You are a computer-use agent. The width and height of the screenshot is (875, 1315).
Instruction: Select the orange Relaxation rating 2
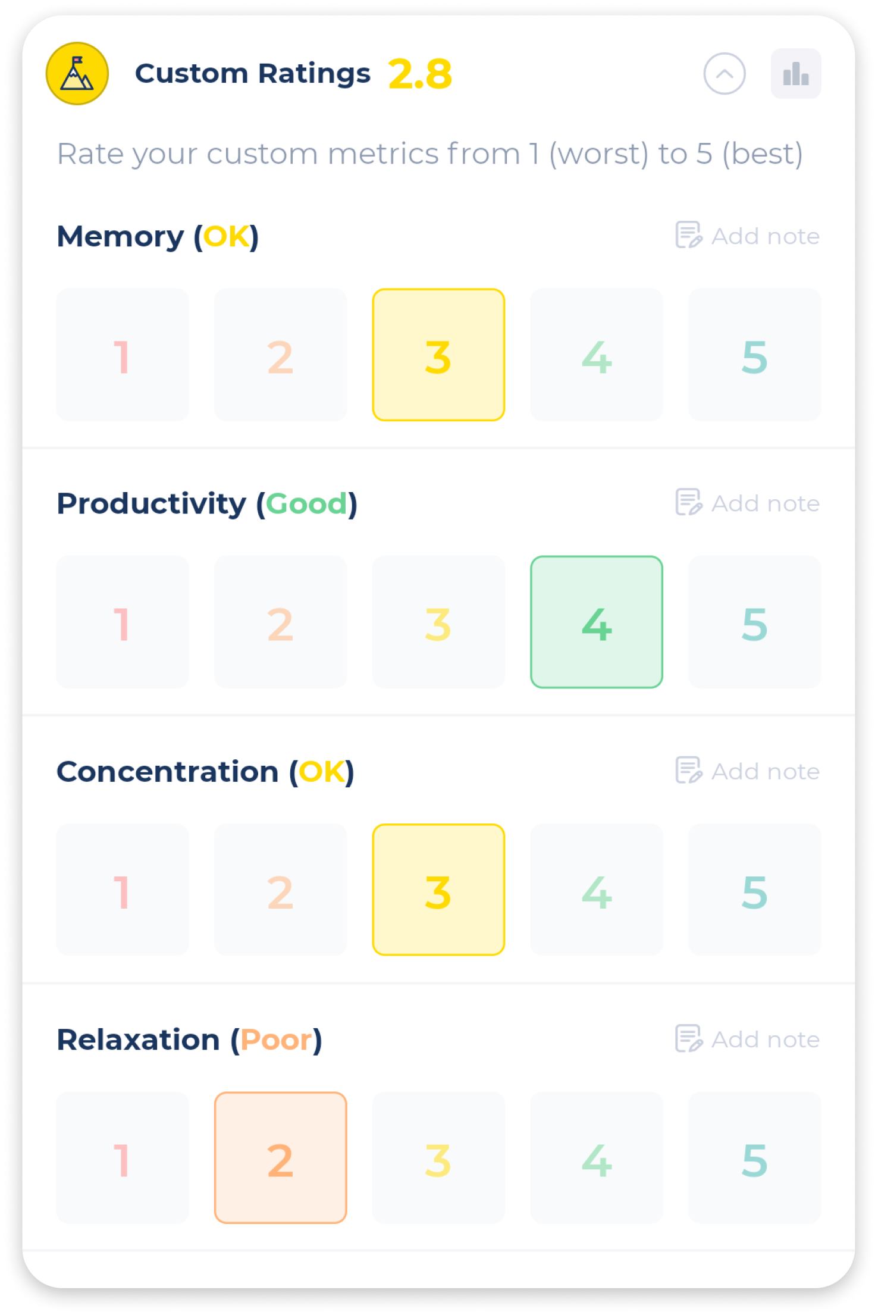280,1158
